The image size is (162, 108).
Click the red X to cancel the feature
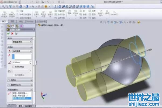[x=12, y=33]
